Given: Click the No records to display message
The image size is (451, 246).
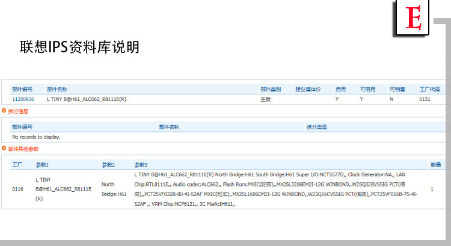Looking at the screenshot, I should coord(36,137).
